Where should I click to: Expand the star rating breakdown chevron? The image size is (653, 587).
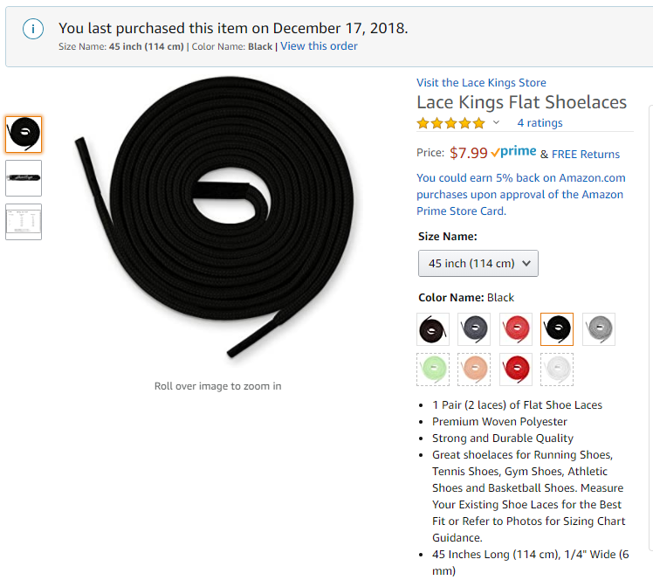(x=496, y=122)
